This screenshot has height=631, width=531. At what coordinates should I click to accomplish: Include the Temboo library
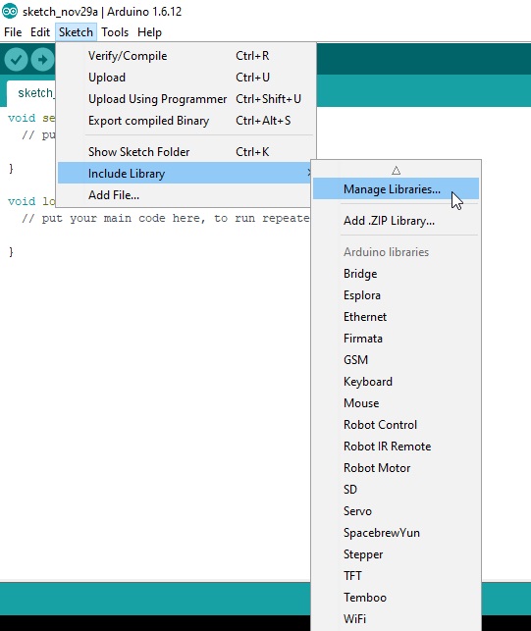[397, 598]
